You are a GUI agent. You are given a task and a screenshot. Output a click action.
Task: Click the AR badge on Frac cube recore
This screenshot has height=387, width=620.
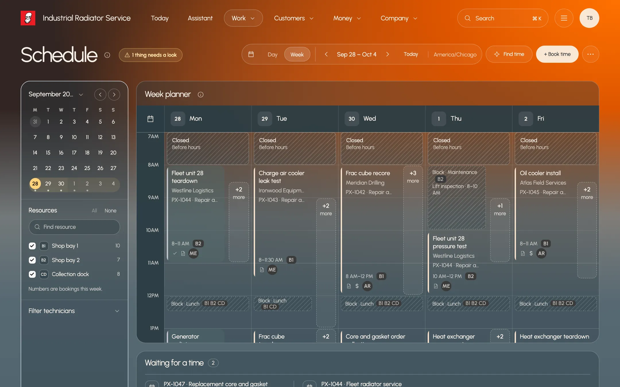coord(367,286)
